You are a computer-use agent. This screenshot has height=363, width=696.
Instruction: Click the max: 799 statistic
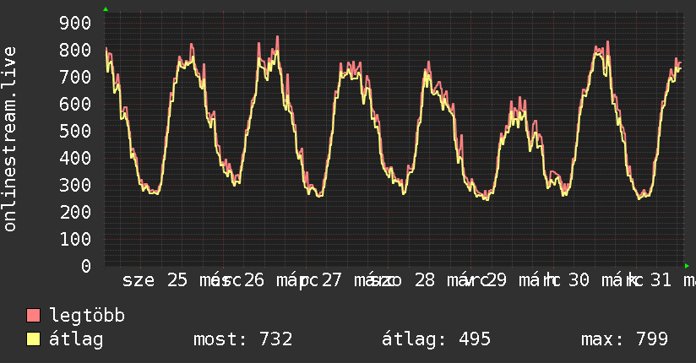[624, 339]
